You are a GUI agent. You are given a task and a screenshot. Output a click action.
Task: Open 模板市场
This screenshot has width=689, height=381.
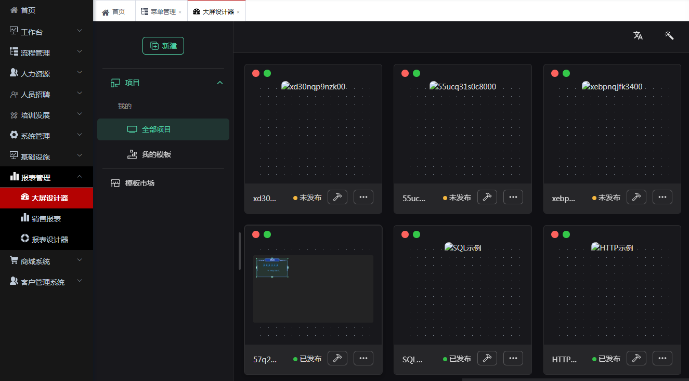coord(163,183)
